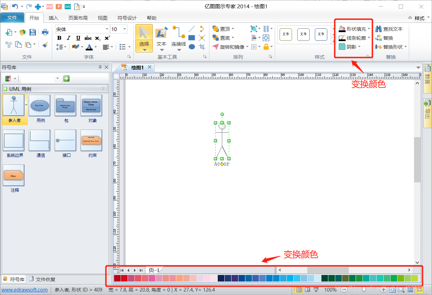The height and width of the screenshot is (295, 432).
Task: Copy the selected shape
Action: (x=18, y=44)
